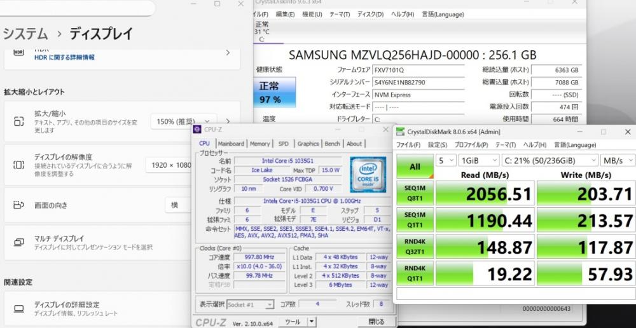Click the ツール button in CPU-Z
This screenshot has height=328, width=636.
[293, 322]
